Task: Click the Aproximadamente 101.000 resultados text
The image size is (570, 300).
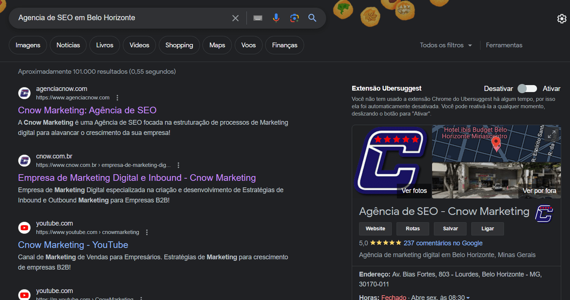Action: click(97, 72)
